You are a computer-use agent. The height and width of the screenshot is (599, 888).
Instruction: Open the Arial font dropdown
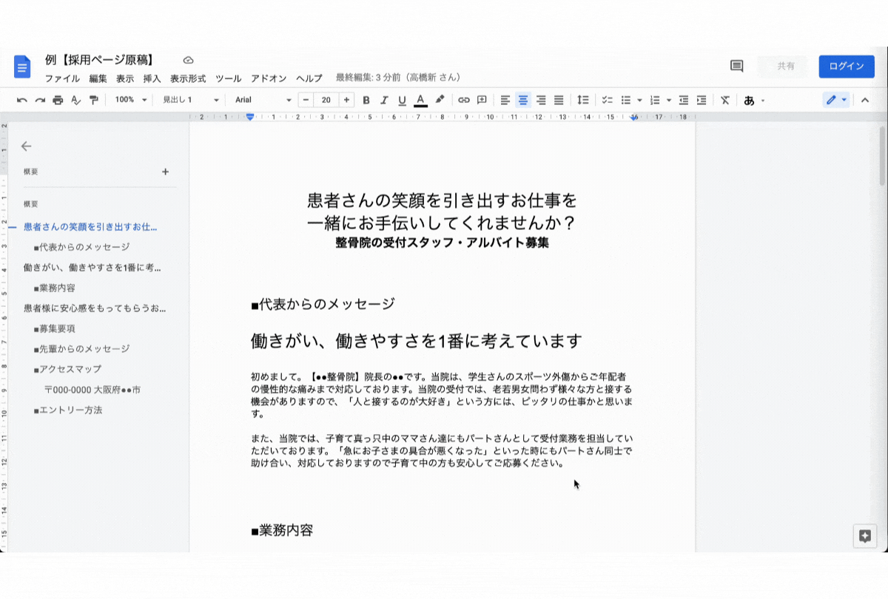[263, 100]
